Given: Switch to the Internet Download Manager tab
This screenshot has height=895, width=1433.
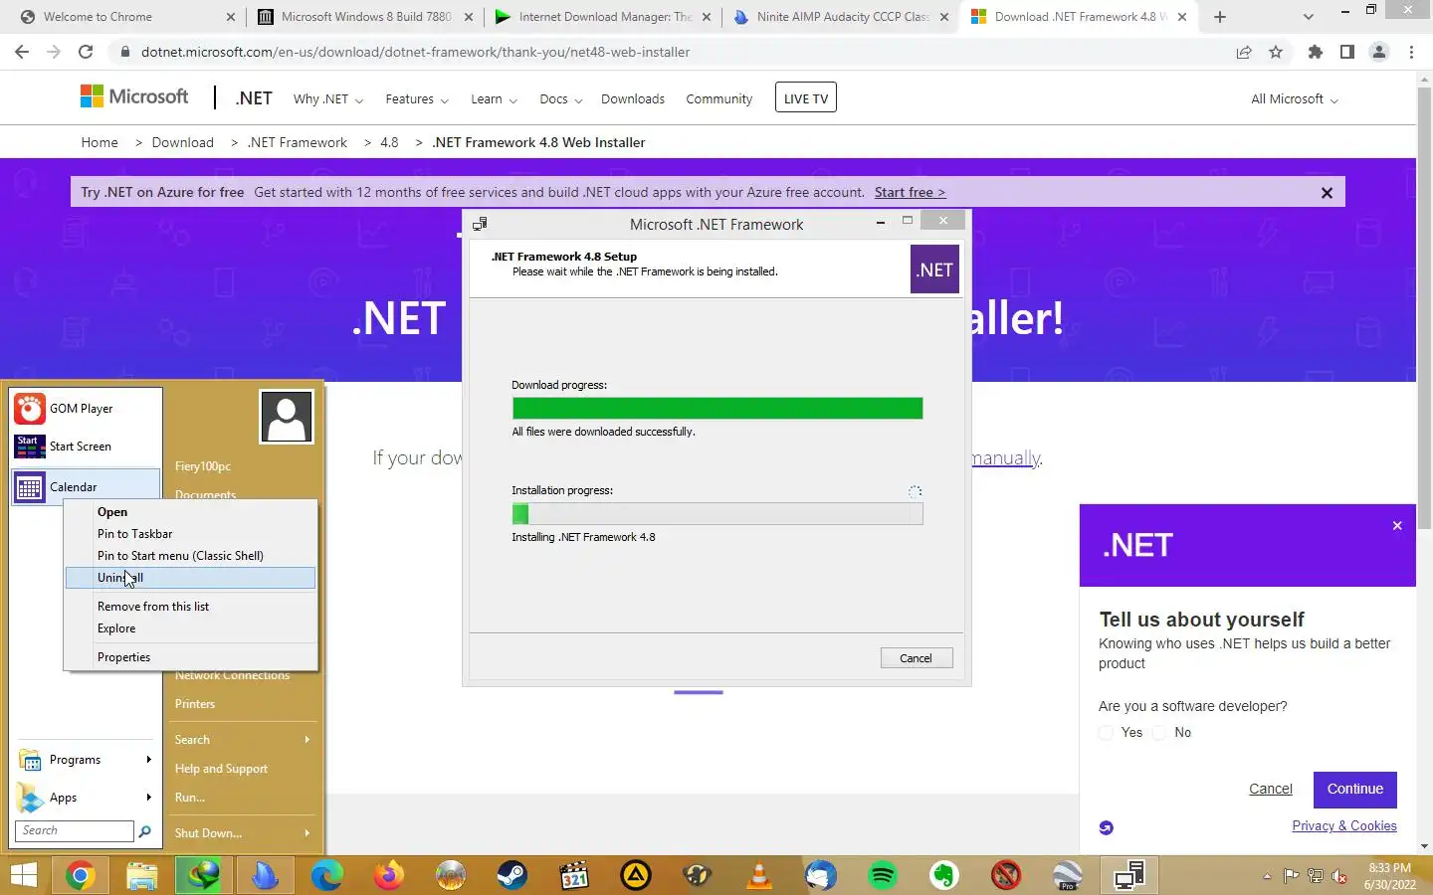Looking at the screenshot, I should click(x=604, y=17).
